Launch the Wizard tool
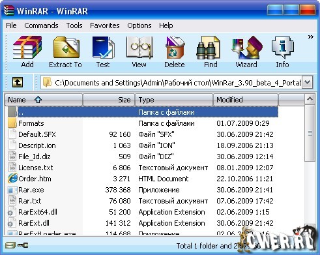The image size is (320, 255). [x=246, y=52]
